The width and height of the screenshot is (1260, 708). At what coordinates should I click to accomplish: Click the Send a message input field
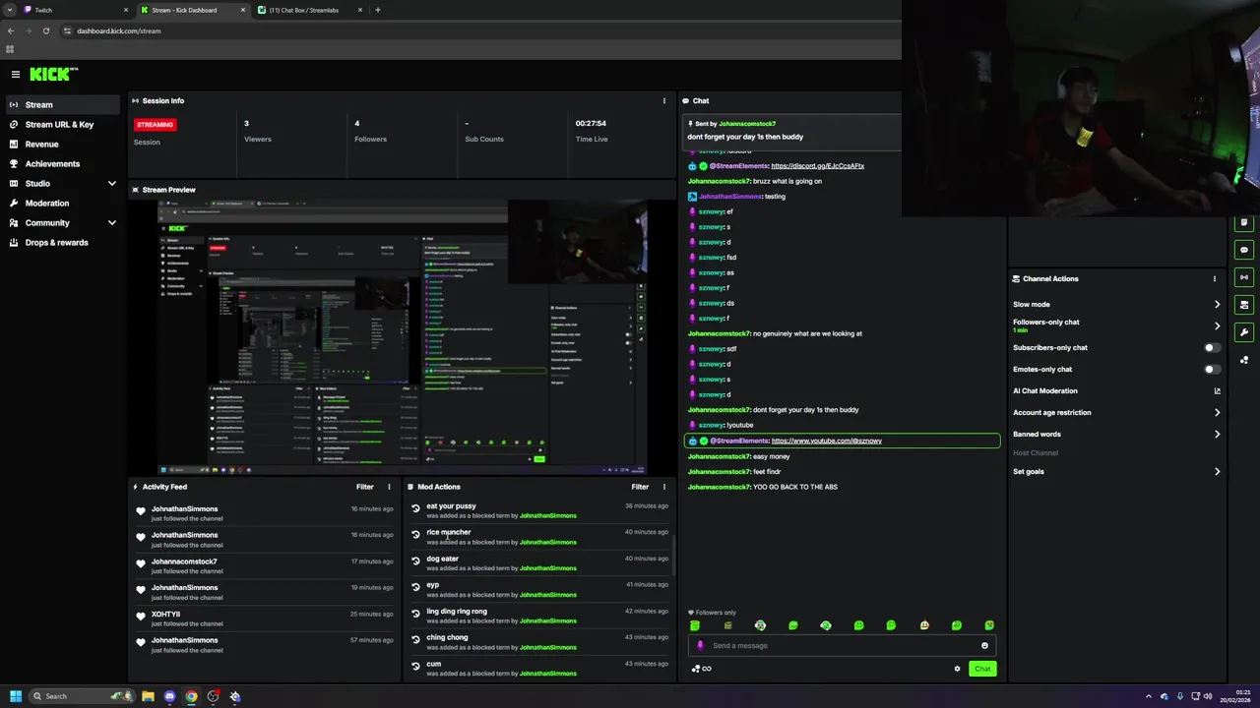pos(843,646)
